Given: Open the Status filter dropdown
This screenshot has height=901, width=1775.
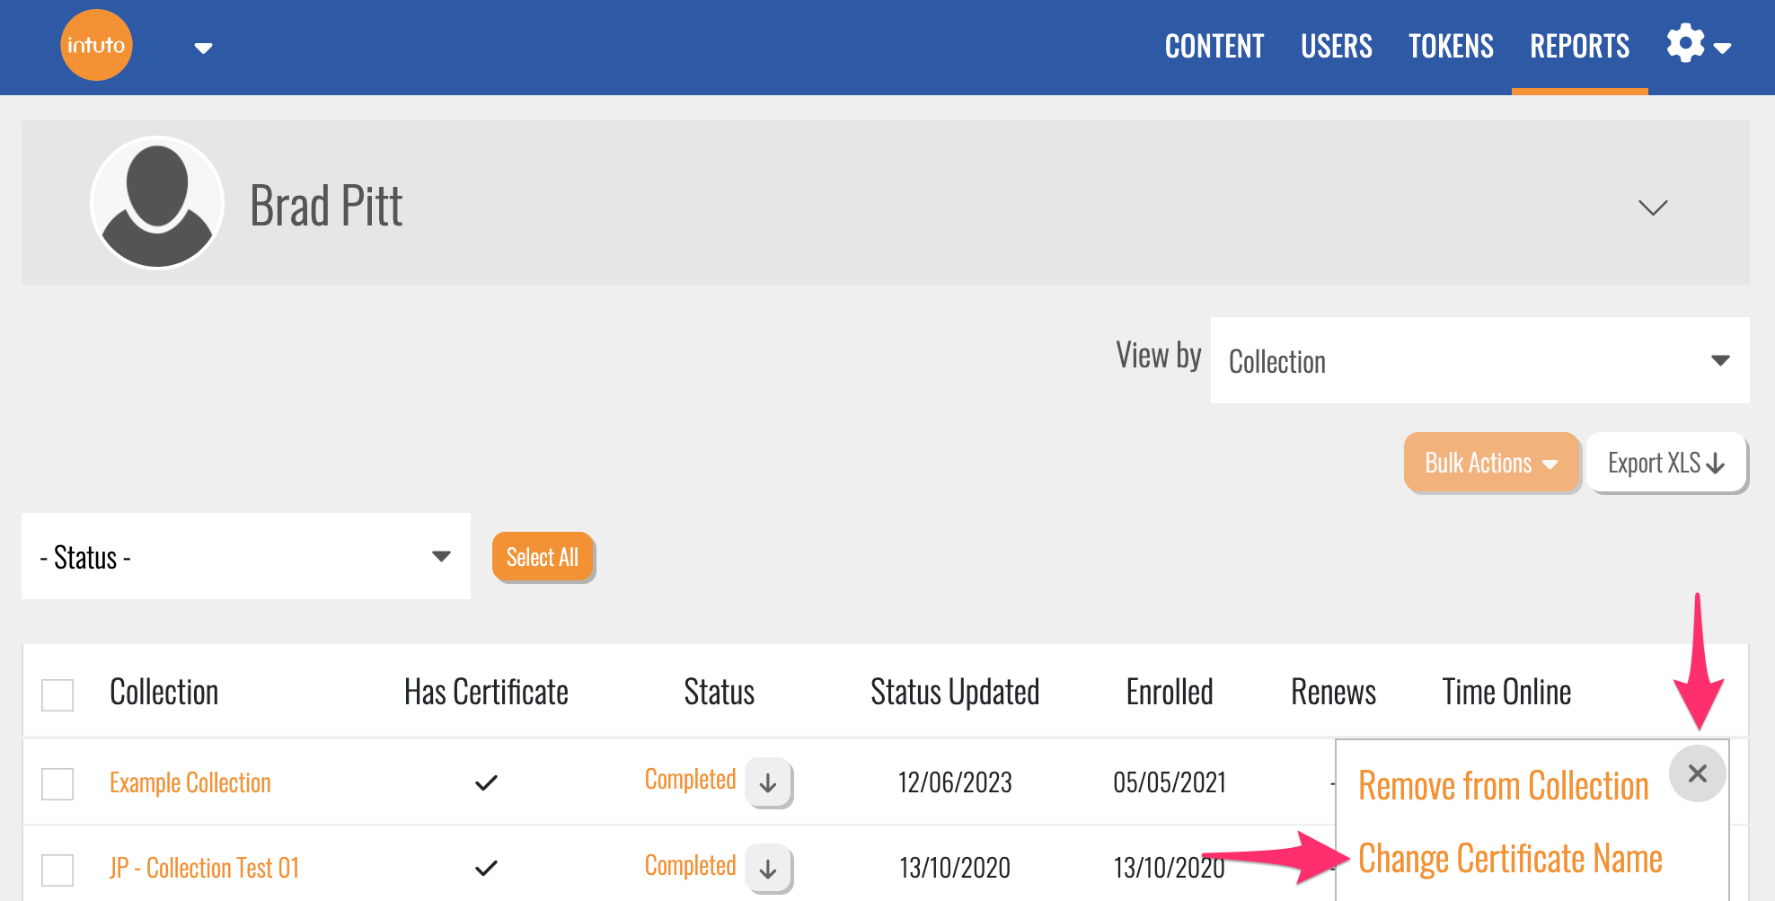Looking at the screenshot, I should (x=245, y=556).
